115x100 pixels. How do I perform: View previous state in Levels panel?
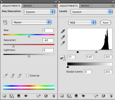pos(96,96)
